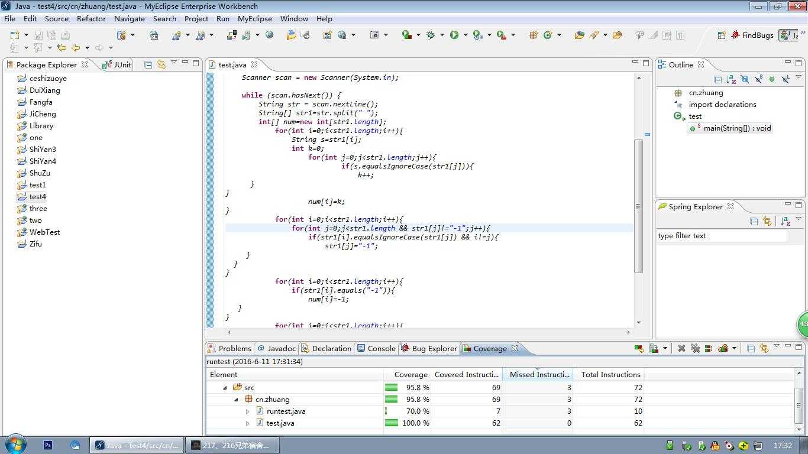Click Remove Active Session gray X

pyautogui.click(x=681, y=348)
